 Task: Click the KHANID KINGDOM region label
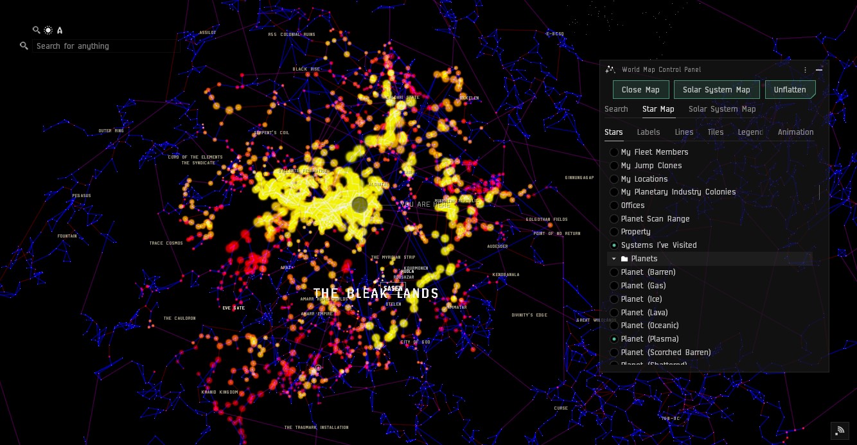point(220,392)
